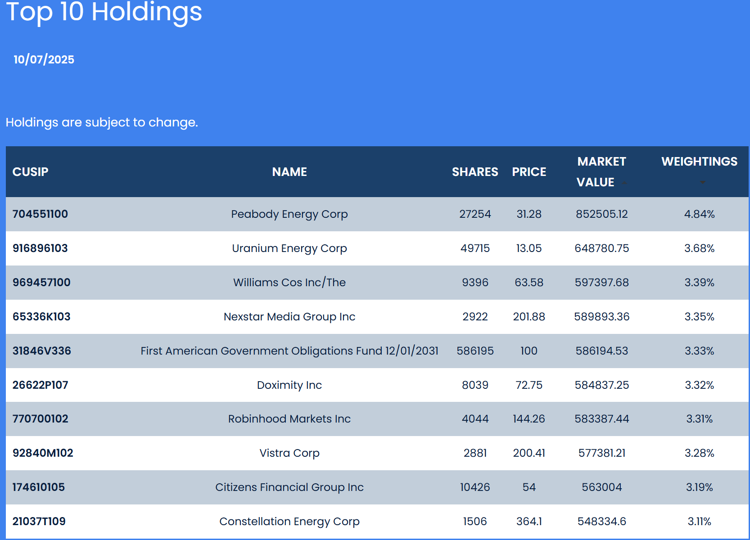Select Peabody Energy Corp name
Screen dimensions: 750x540
tap(289, 214)
